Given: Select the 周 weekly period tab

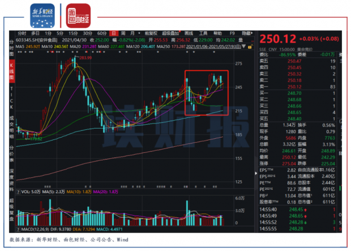Looking at the screenshot, I should [x=123, y=33].
